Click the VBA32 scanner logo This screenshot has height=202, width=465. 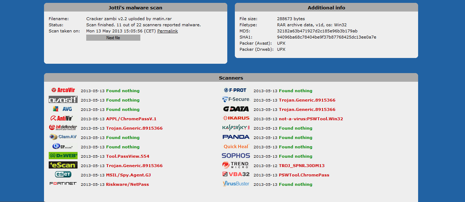pos(236,174)
